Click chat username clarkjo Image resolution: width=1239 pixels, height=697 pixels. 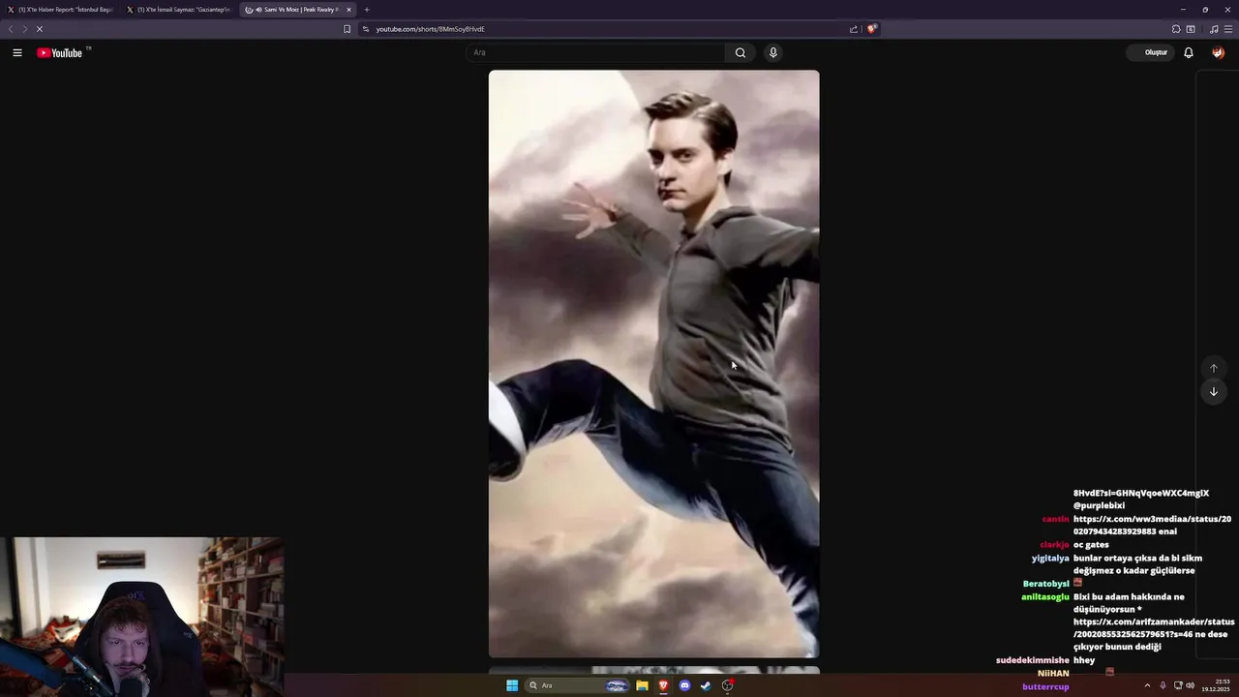click(1054, 545)
